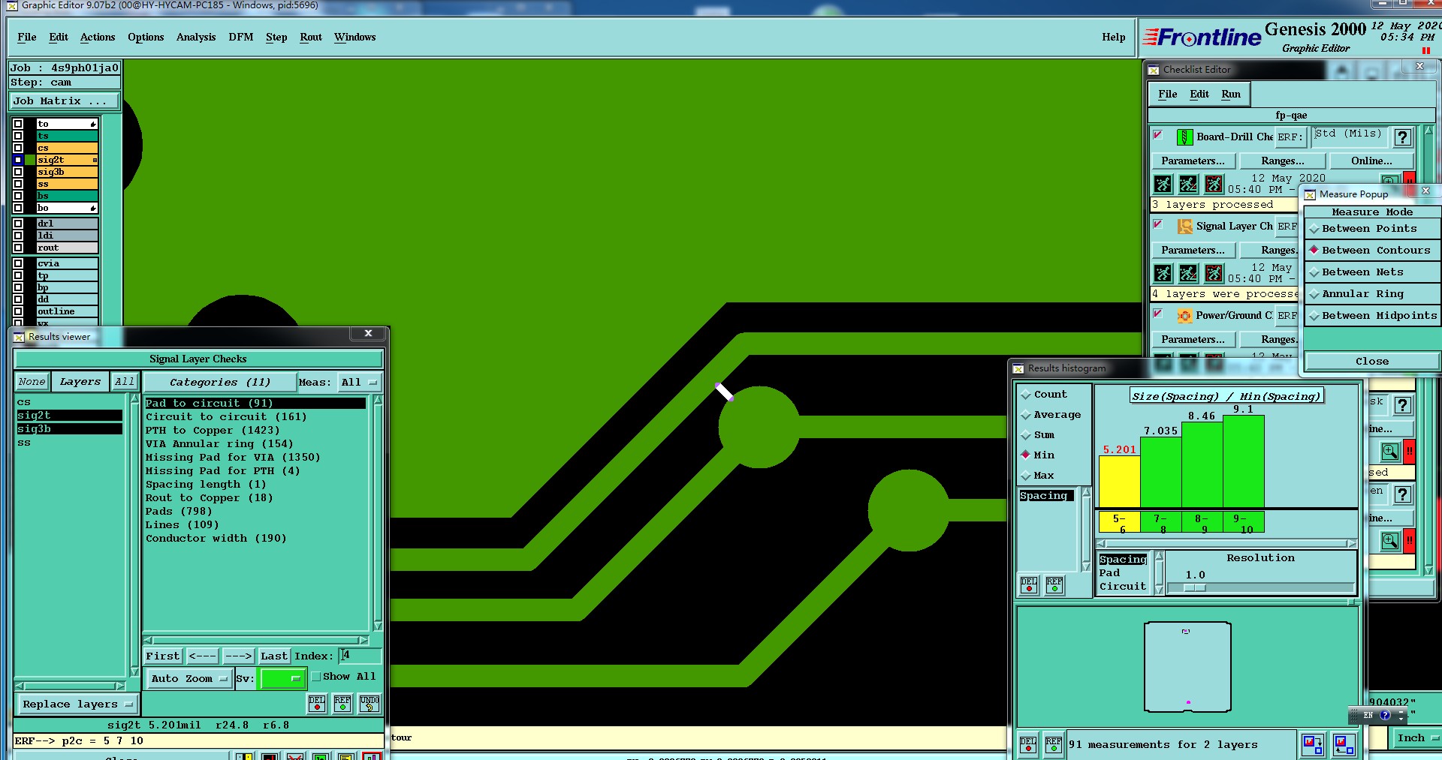This screenshot has height=760, width=1442.
Task: Open Replace layers dropdown
Action: pos(77,704)
